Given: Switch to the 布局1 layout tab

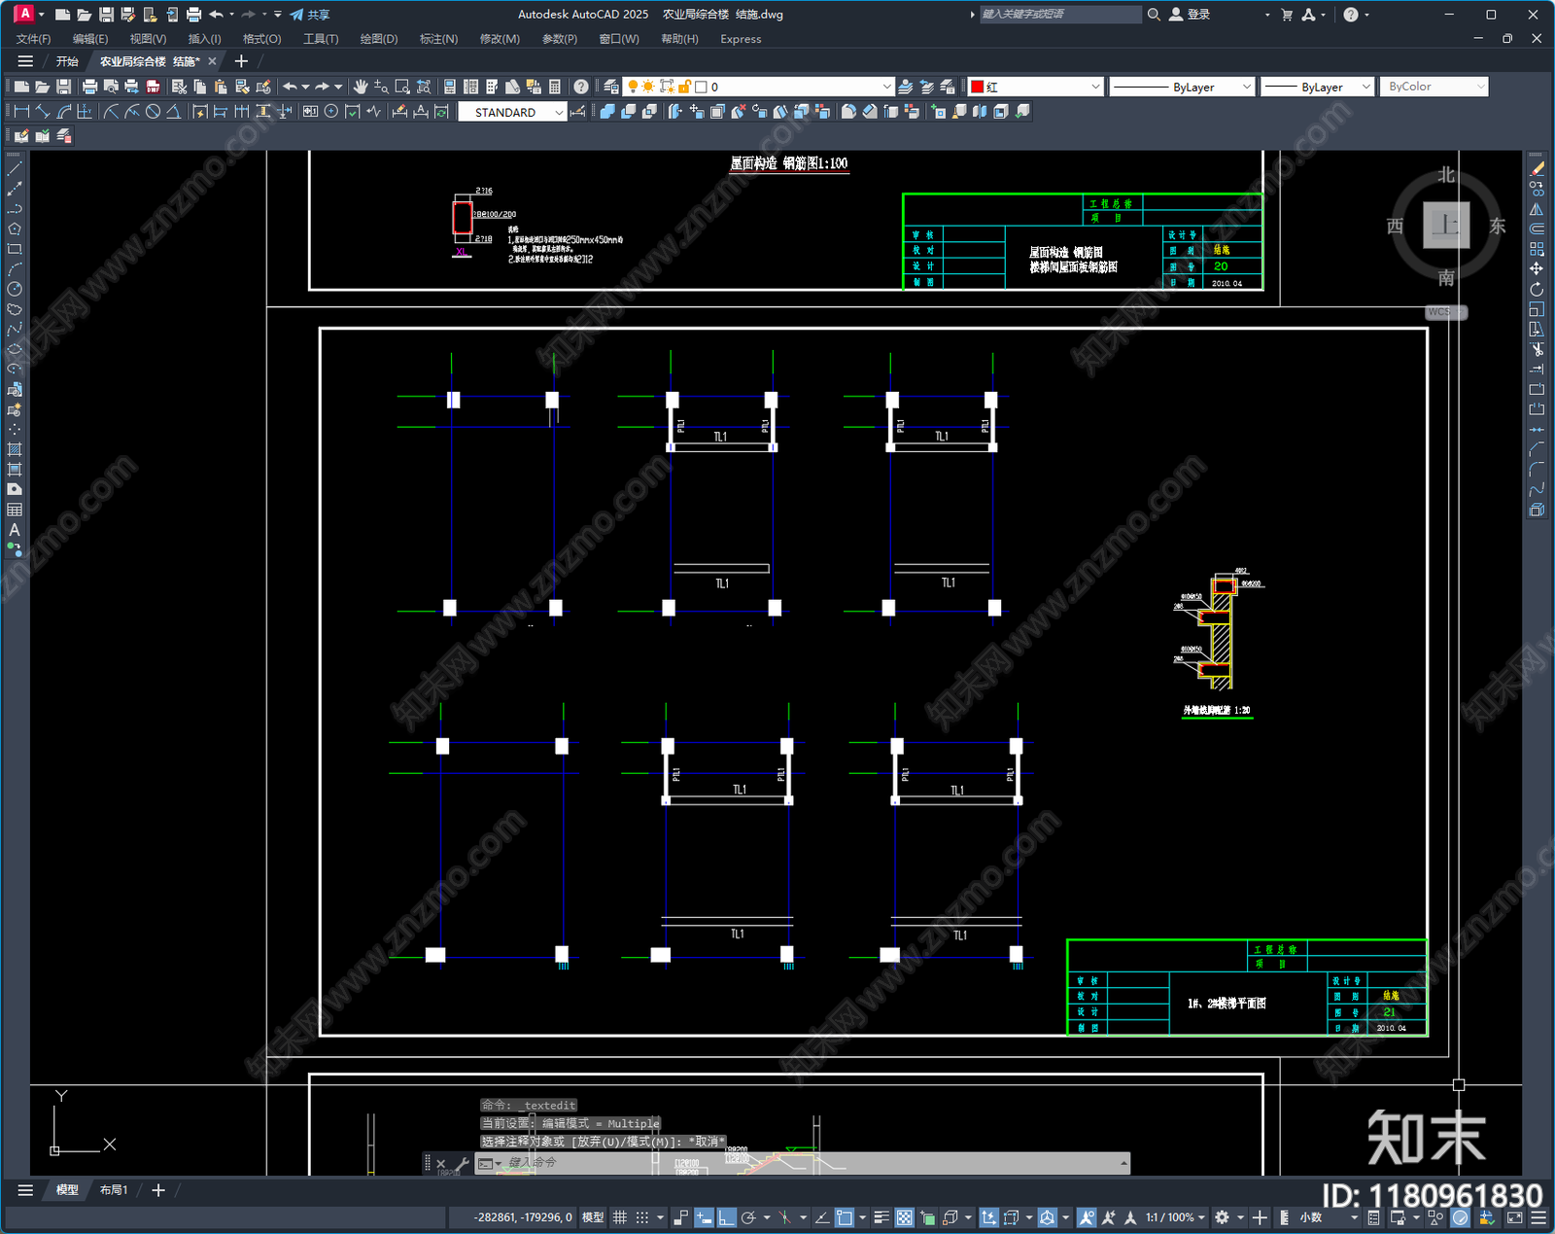Looking at the screenshot, I should coord(114,1189).
